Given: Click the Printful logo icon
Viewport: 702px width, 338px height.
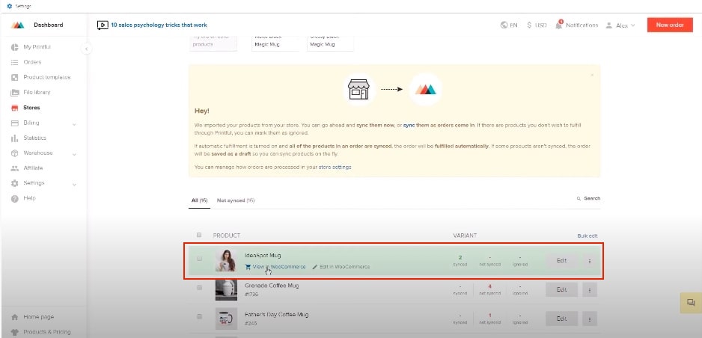Looking at the screenshot, I should tap(19, 25).
